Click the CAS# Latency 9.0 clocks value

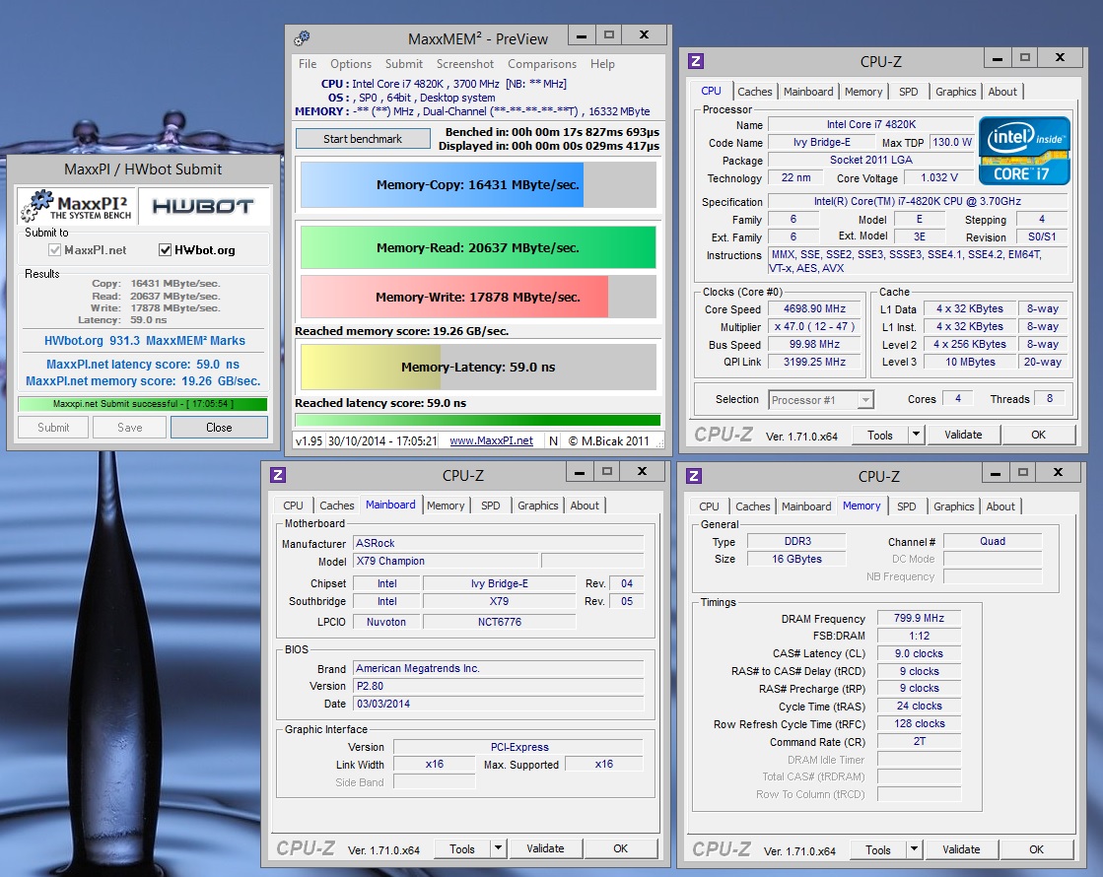(x=919, y=653)
